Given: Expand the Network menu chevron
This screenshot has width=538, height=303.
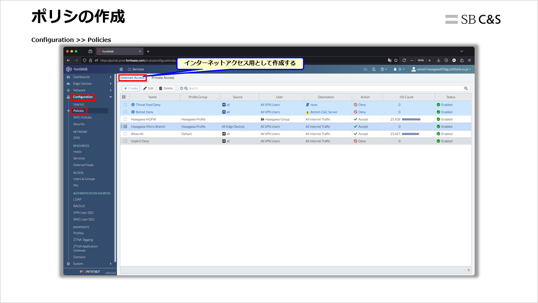Looking at the screenshot, I should point(111,90).
